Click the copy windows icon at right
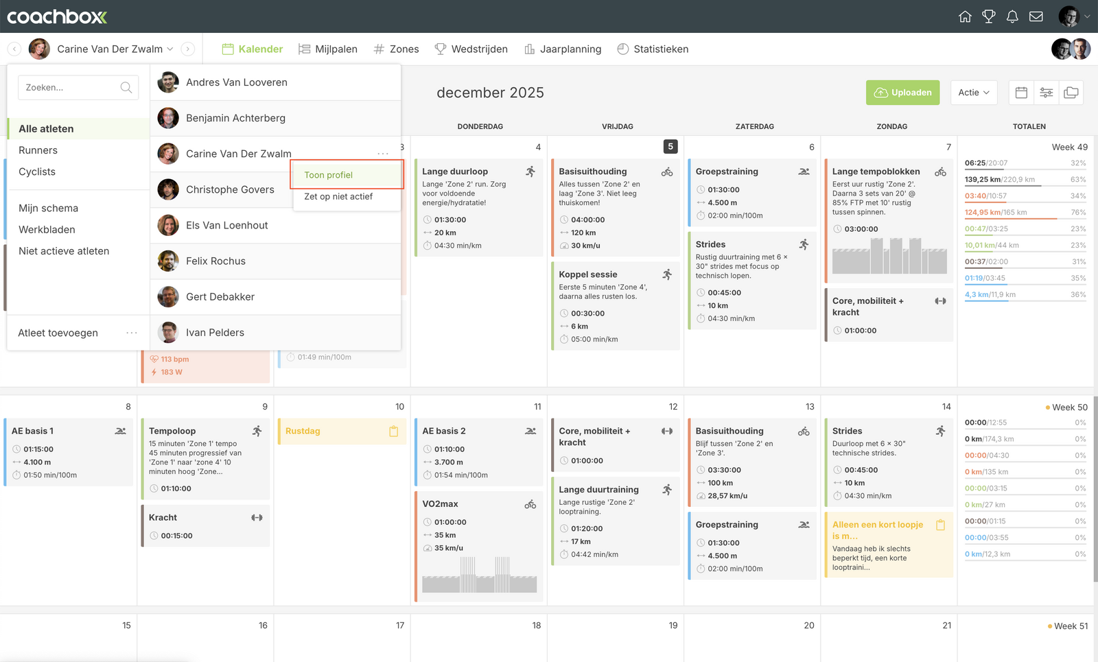This screenshot has height=662, width=1098. [1071, 93]
